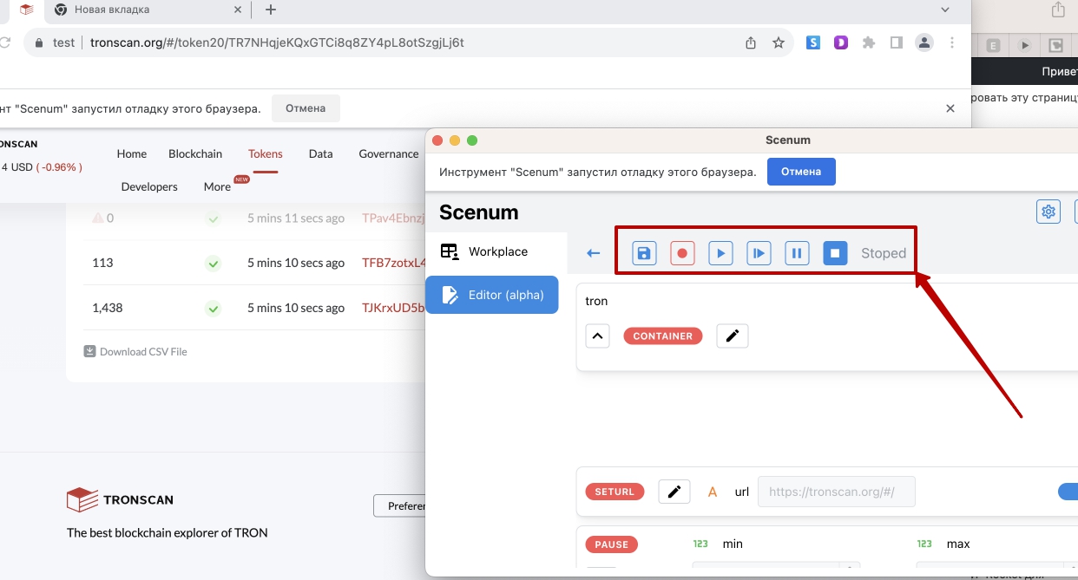Click the blue S extension icon in Chrome
Viewport: 1078px width, 580px height.
click(x=812, y=42)
